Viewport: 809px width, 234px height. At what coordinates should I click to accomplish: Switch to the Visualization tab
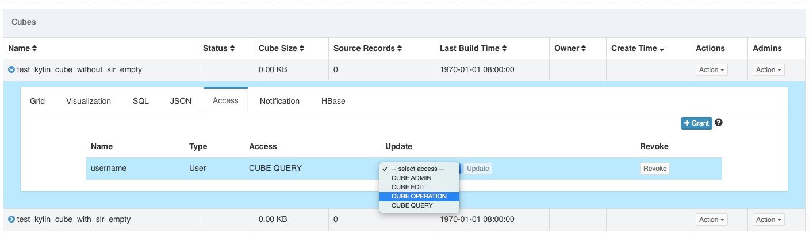click(x=89, y=101)
